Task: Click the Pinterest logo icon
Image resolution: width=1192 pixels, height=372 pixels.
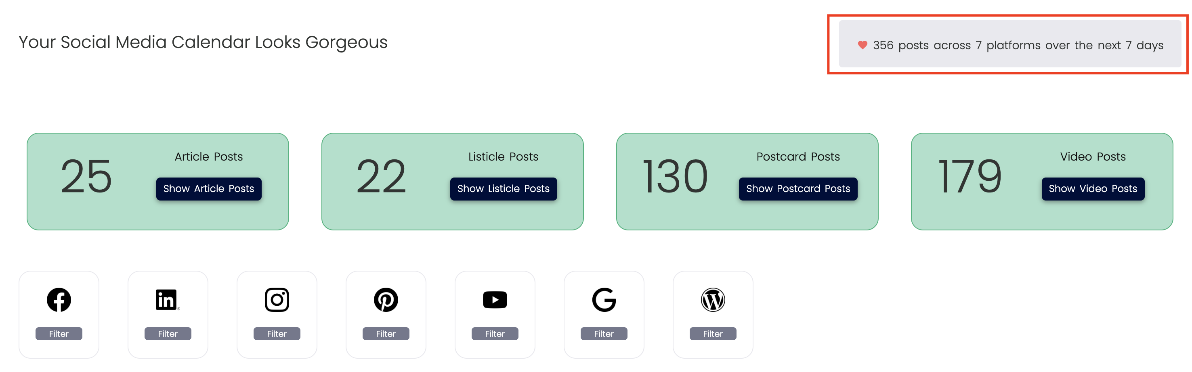Action: (386, 300)
